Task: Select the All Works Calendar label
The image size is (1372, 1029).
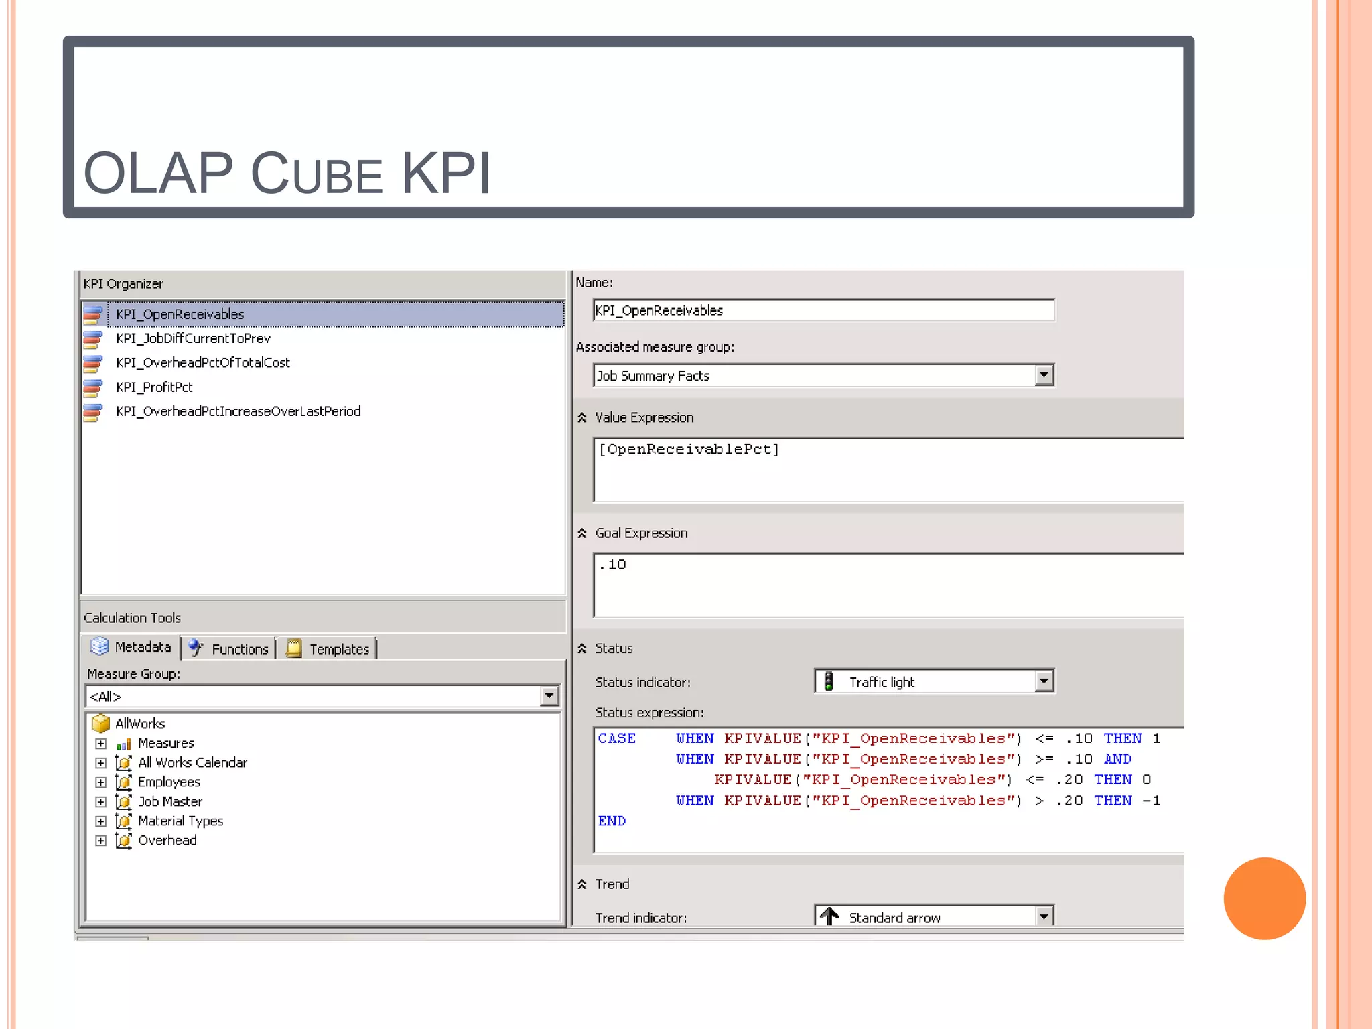Action: (x=193, y=762)
